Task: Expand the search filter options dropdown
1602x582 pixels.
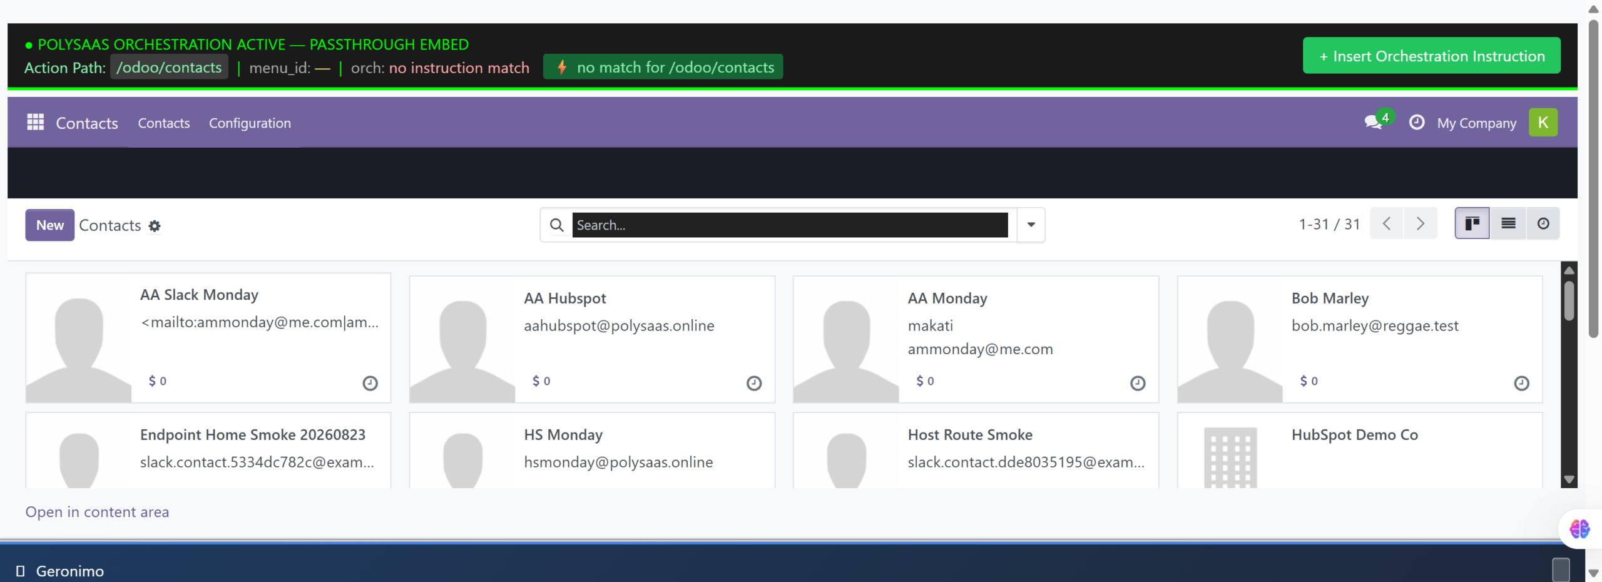Action: pos(1031,225)
